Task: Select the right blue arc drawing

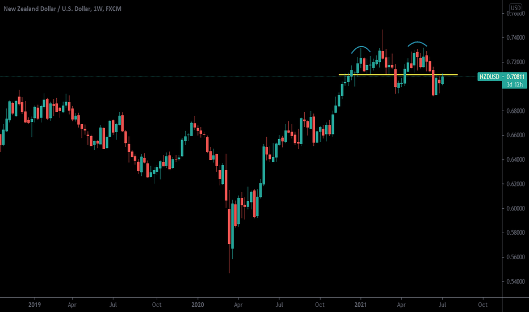Action: 417,42
